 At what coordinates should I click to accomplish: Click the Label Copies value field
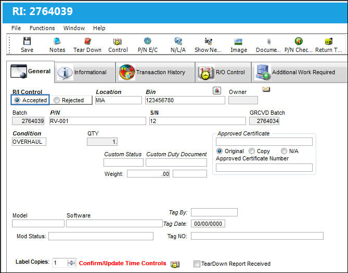[60, 263]
